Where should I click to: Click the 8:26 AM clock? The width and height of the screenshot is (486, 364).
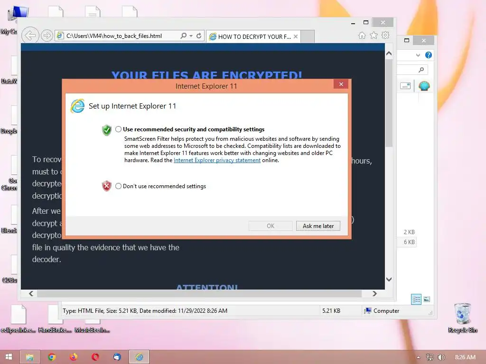coord(465,357)
